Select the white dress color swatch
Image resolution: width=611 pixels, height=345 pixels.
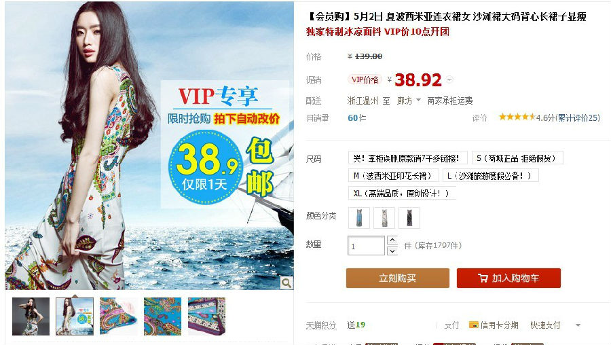[x=384, y=217]
